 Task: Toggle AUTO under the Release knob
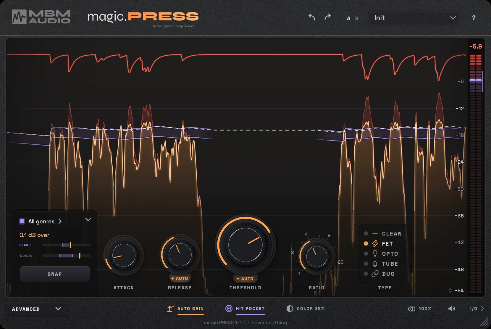[x=180, y=278]
